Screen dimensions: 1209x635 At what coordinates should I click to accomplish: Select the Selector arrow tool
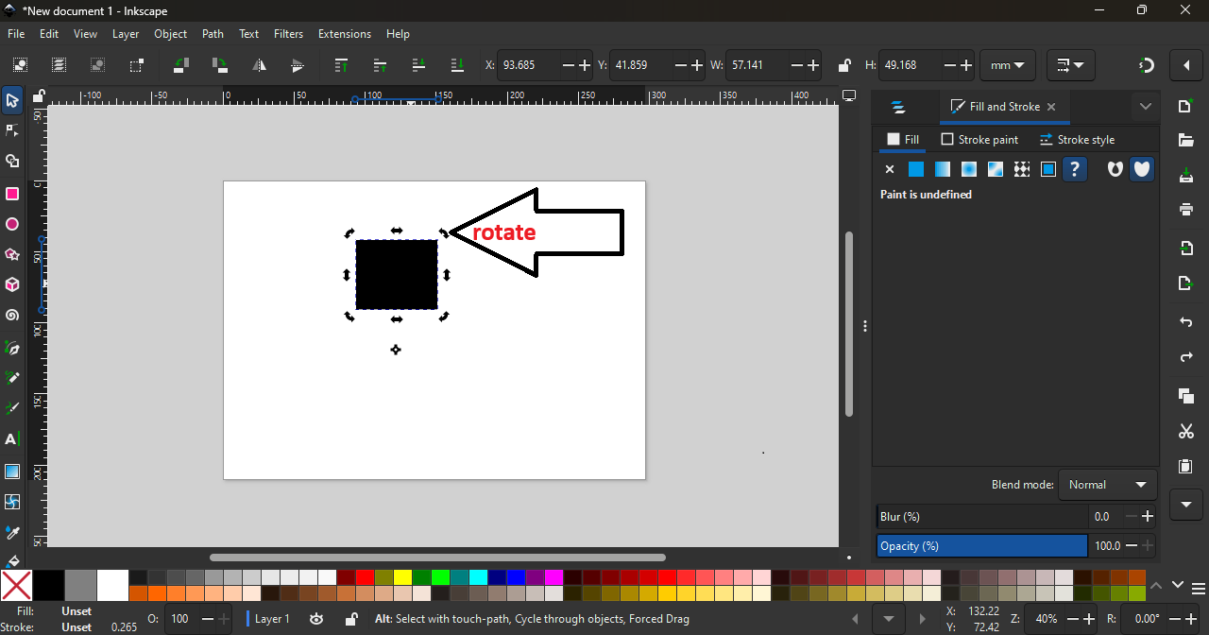12,101
